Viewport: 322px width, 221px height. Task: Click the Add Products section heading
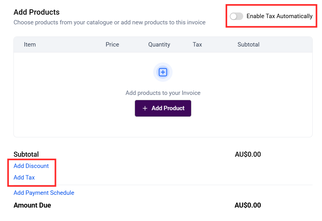point(37,12)
